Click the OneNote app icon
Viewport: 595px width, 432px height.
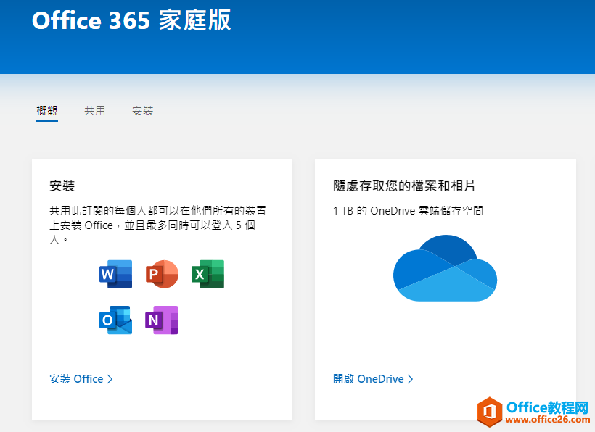point(162,320)
